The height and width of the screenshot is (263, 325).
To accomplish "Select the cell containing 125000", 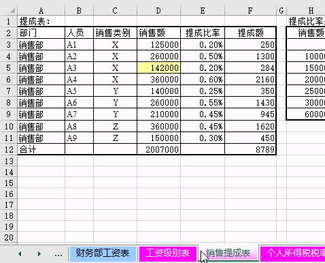I will (x=158, y=44).
